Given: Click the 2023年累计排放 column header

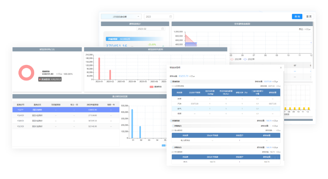Looking at the screenshot, I should coord(92,104).
